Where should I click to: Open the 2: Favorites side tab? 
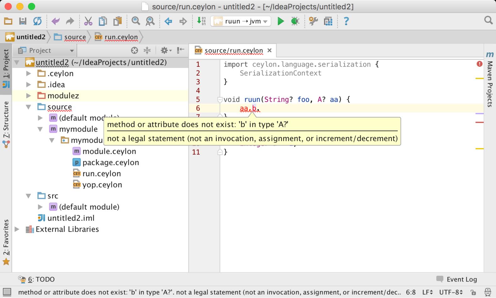[6, 242]
